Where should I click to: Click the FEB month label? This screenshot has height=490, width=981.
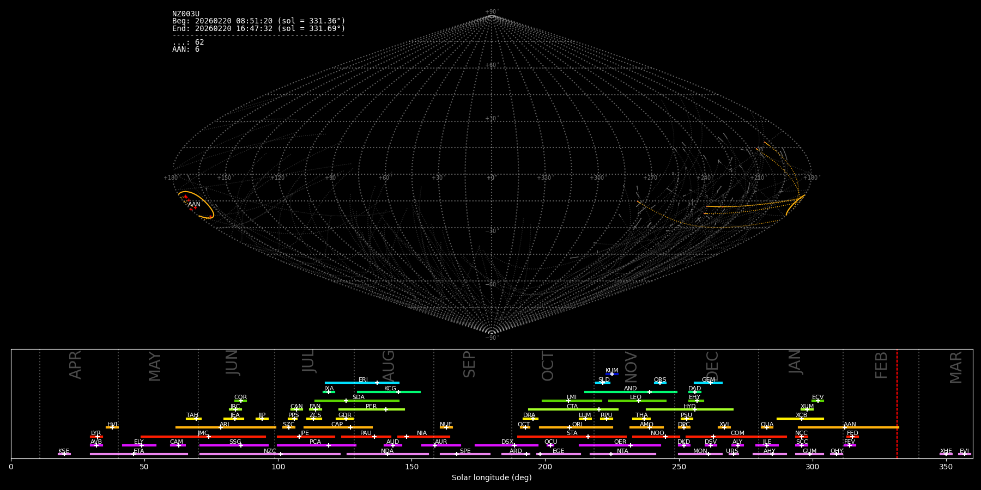pos(881,365)
